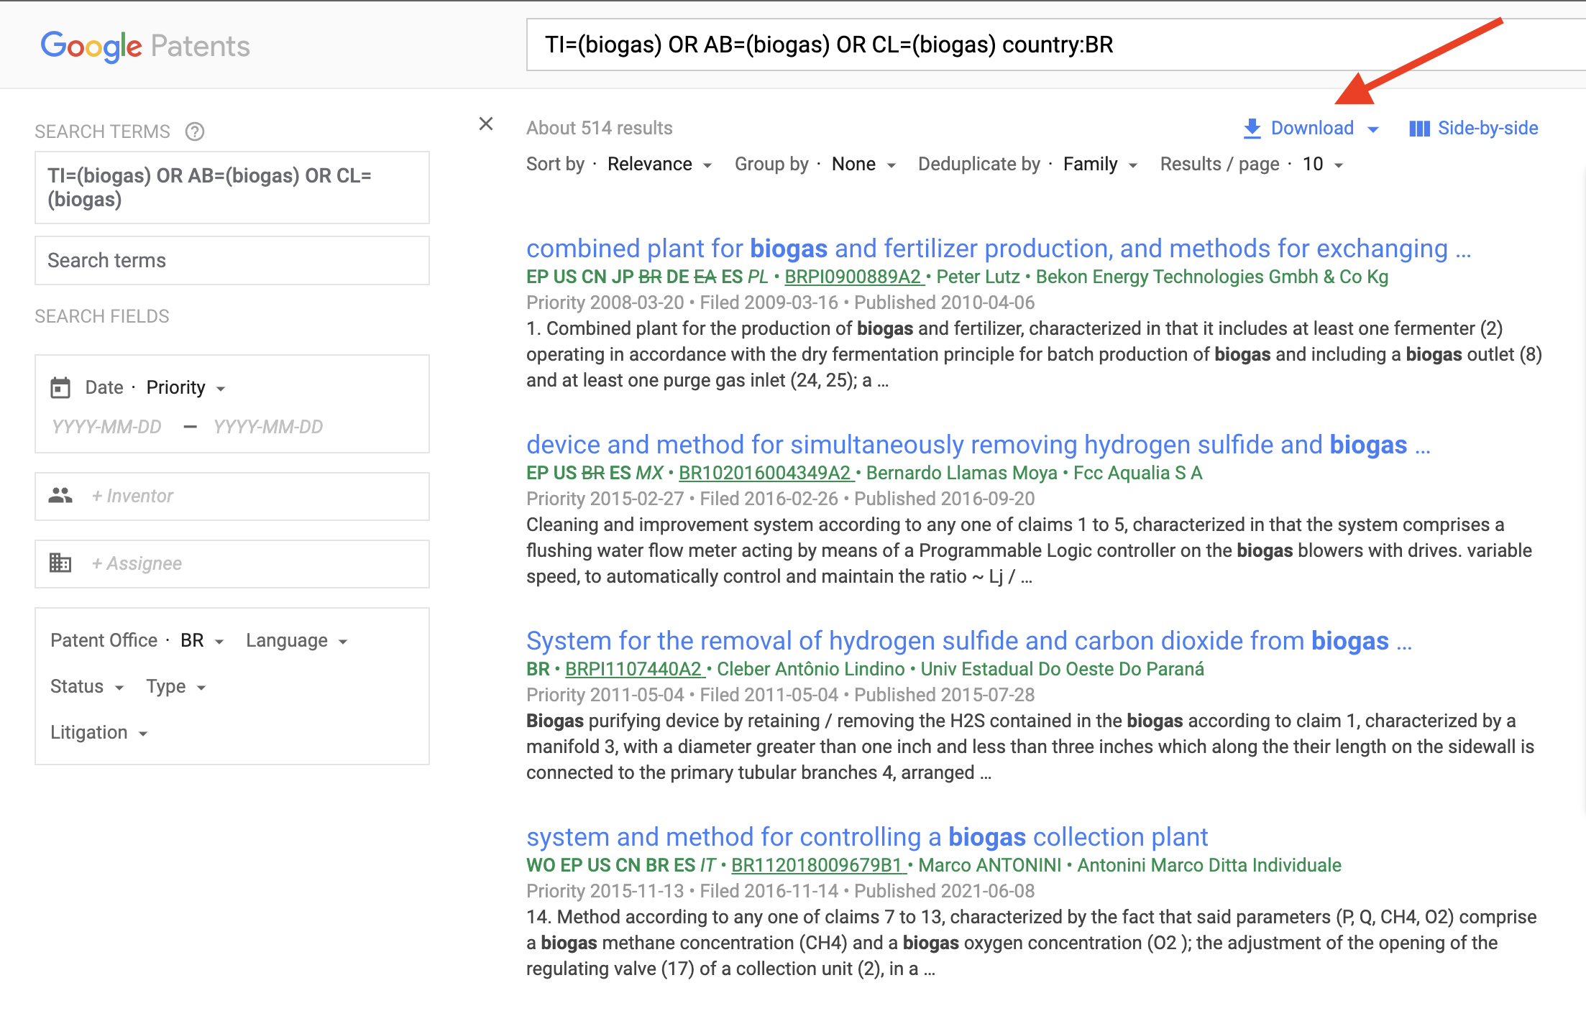Click the empty Search terms field
Viewport: 1586px width, 1016px height.
232,261
